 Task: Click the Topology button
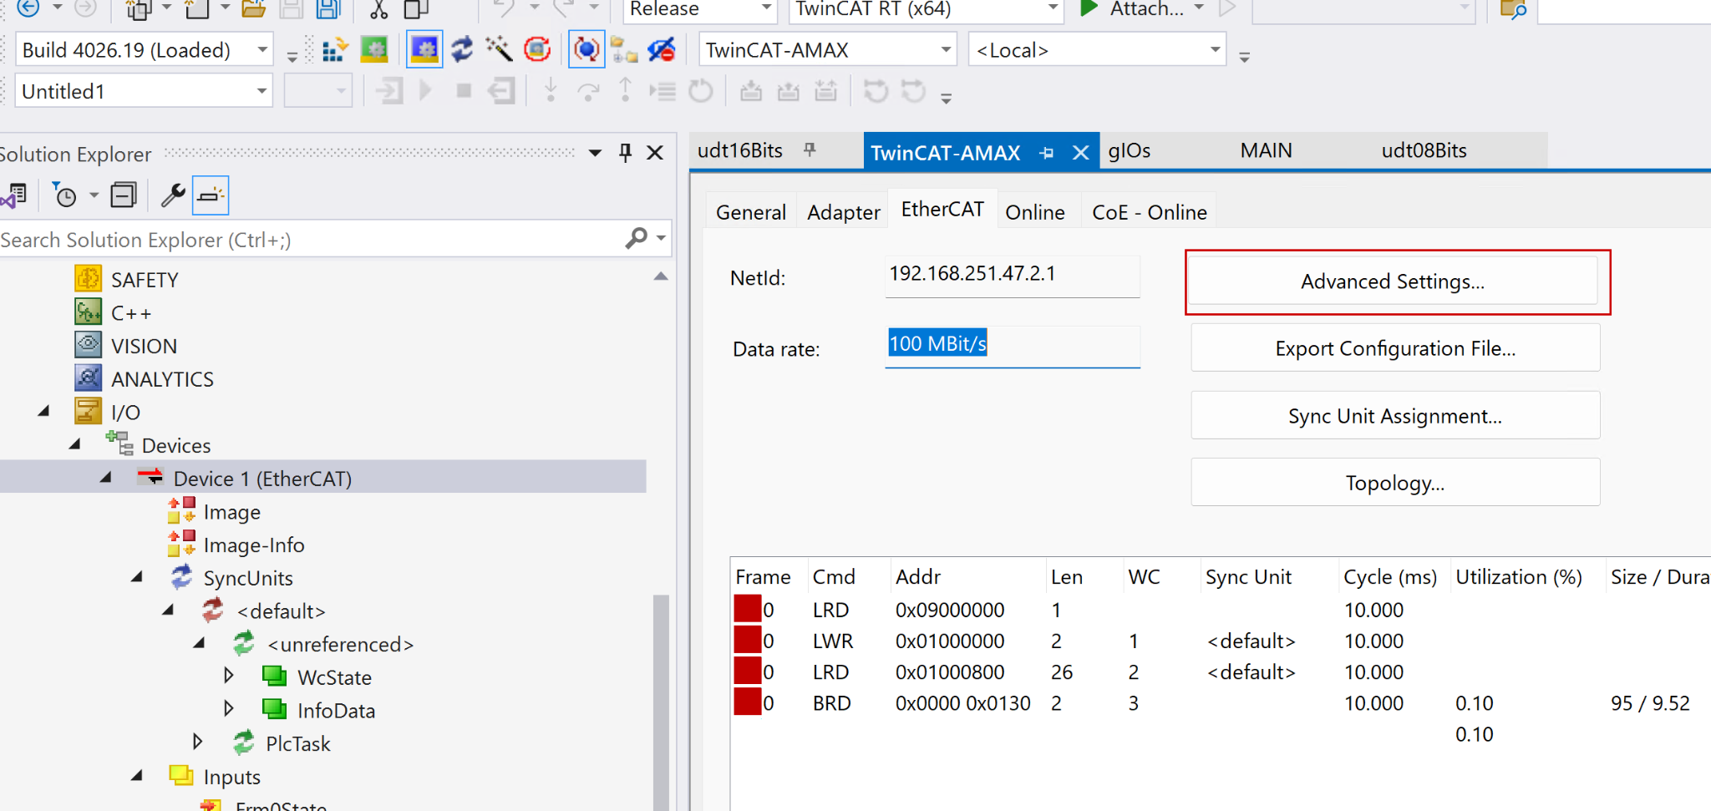(1394, 483)
